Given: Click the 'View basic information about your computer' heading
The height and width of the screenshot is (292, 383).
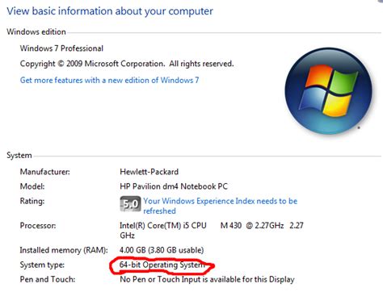Looking at the screenshot, I should 110,11.
